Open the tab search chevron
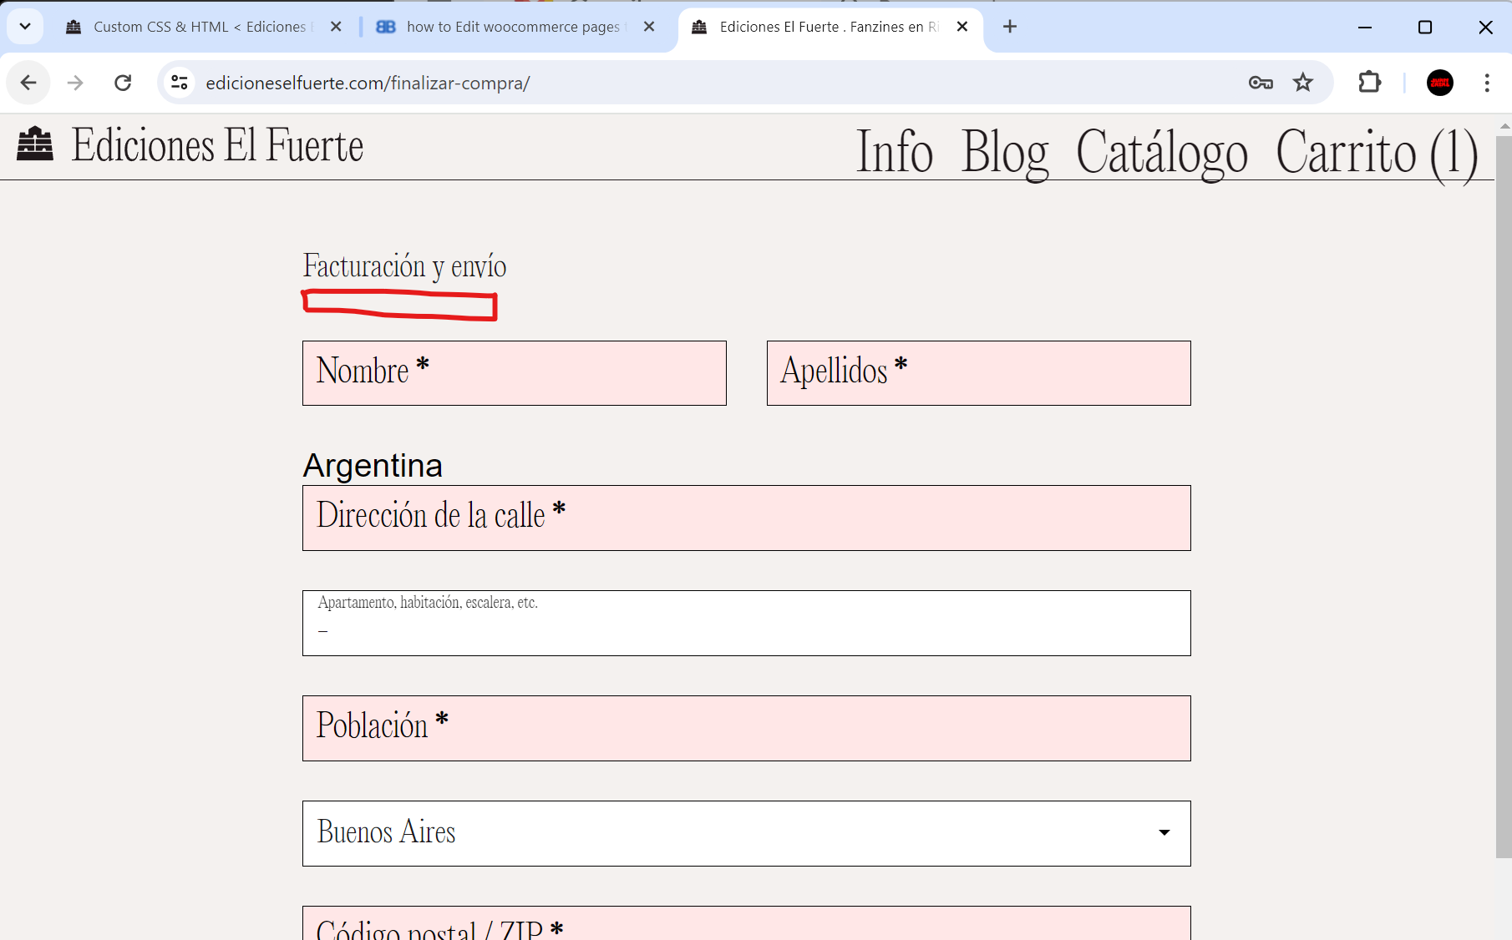 pos(24,26)
